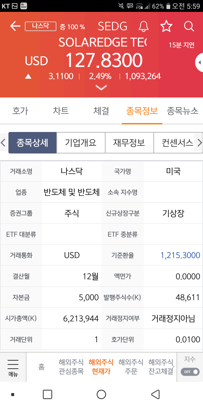203x407 pixels.
Task: Open side panel via right-edge arrow handle
Action: (200, 63)
